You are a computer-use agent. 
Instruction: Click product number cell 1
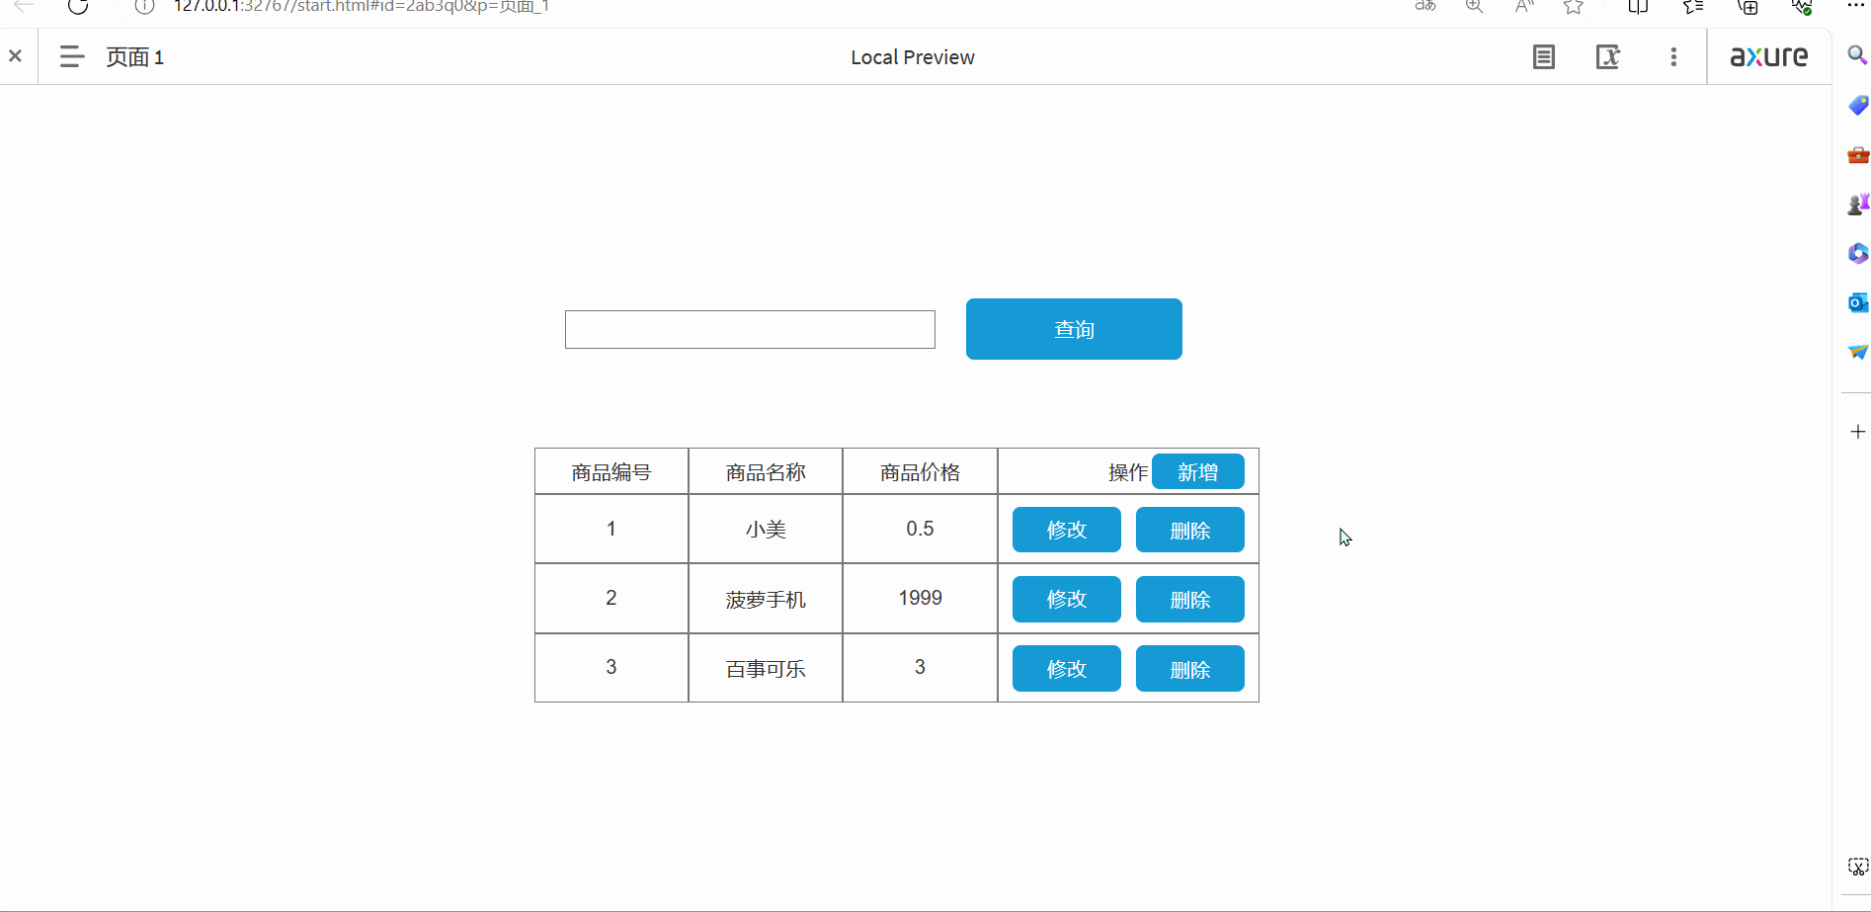[x=611, y=529]
